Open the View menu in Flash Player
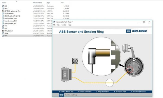The height and width of the screenshot is (98, 163). pyautogui.click(x=58, y=25)
